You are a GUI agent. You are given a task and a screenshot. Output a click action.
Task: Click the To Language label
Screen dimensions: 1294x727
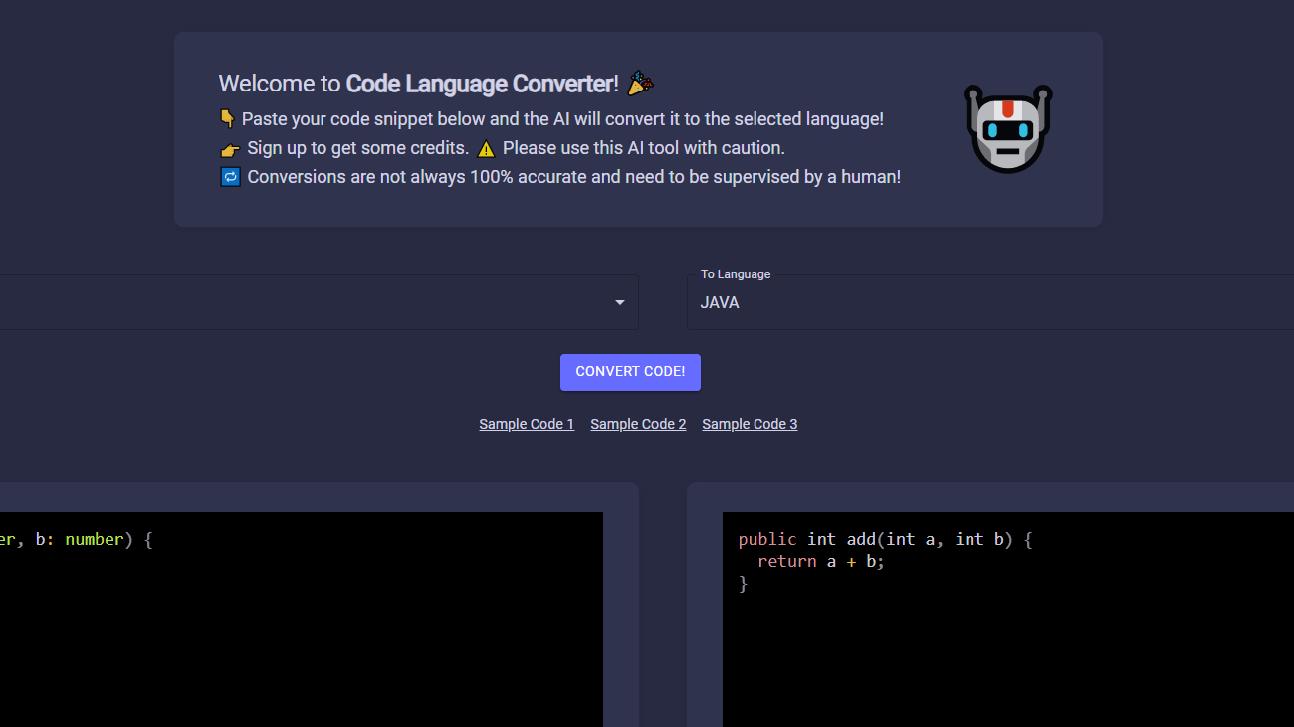coord(735,273)
